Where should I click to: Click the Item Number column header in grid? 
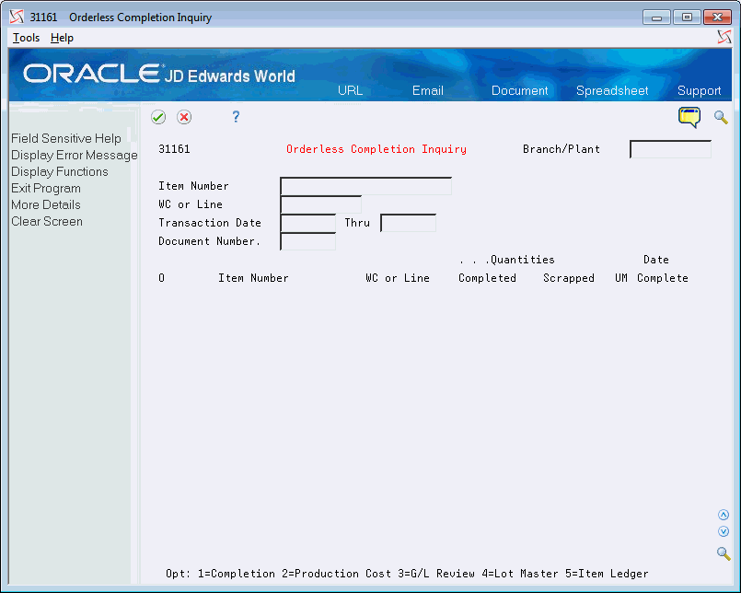point(253,278)
